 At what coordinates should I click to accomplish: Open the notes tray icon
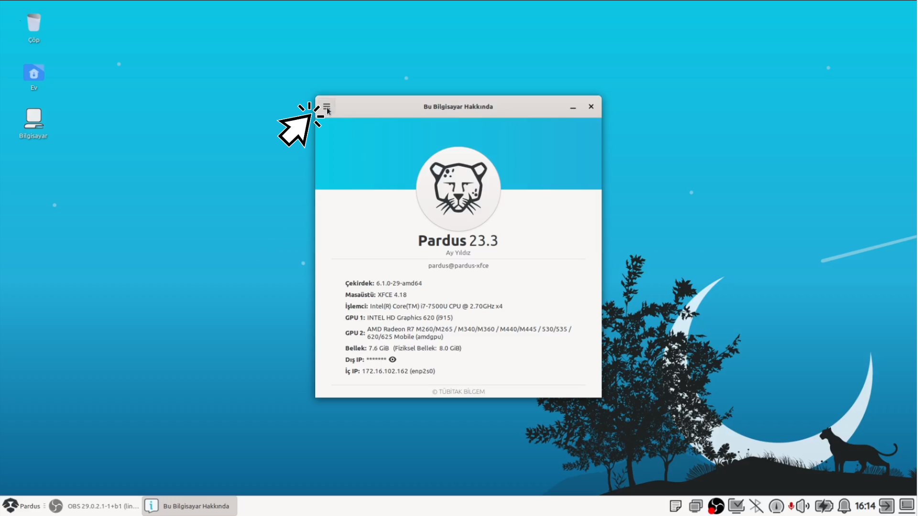point(675,506)
